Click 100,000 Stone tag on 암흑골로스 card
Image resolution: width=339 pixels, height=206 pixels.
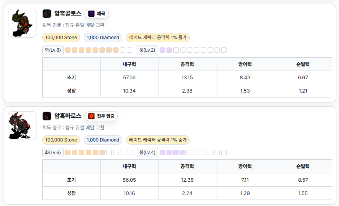point(61,38)
